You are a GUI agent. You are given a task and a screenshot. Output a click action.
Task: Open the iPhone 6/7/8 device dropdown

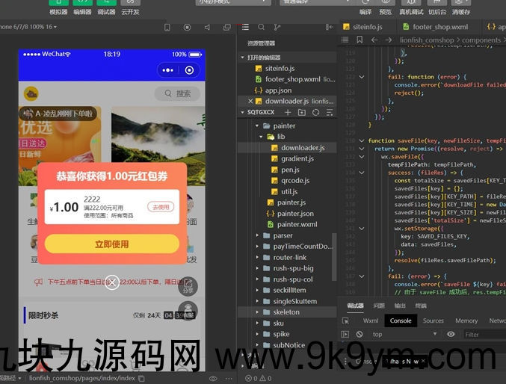pyautogui.click(x=30, y=27)
